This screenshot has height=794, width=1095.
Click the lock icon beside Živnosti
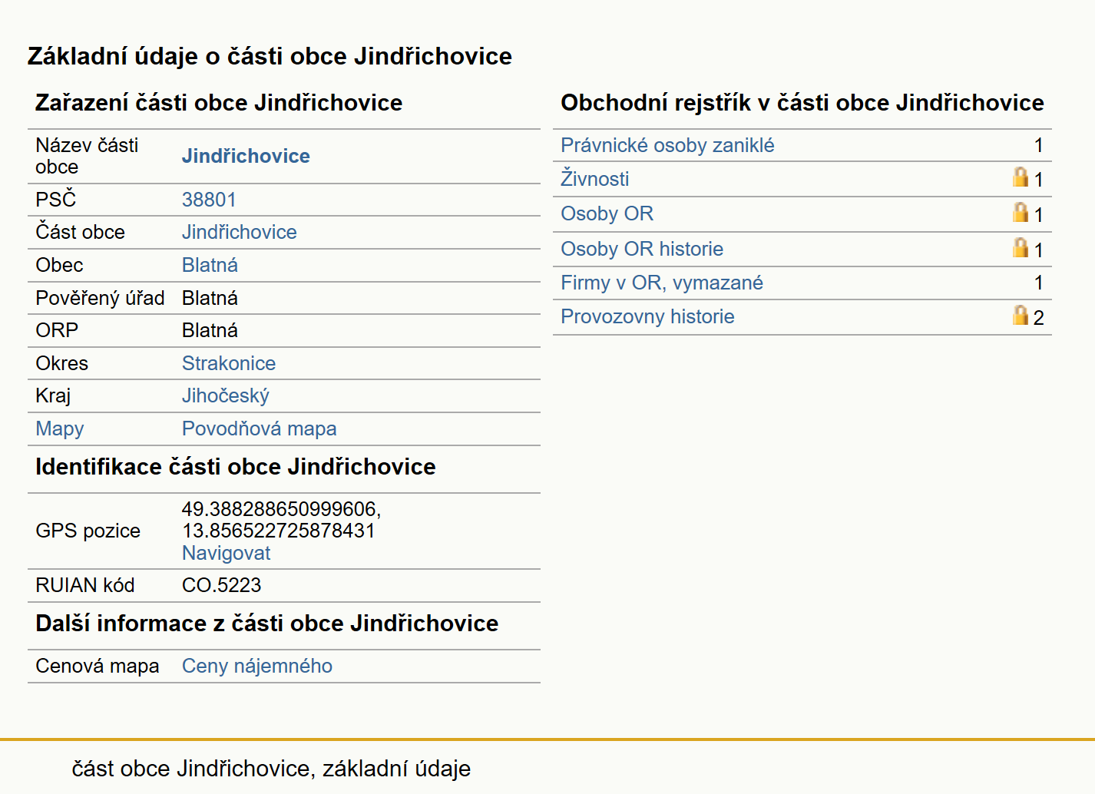[1020, 177]
